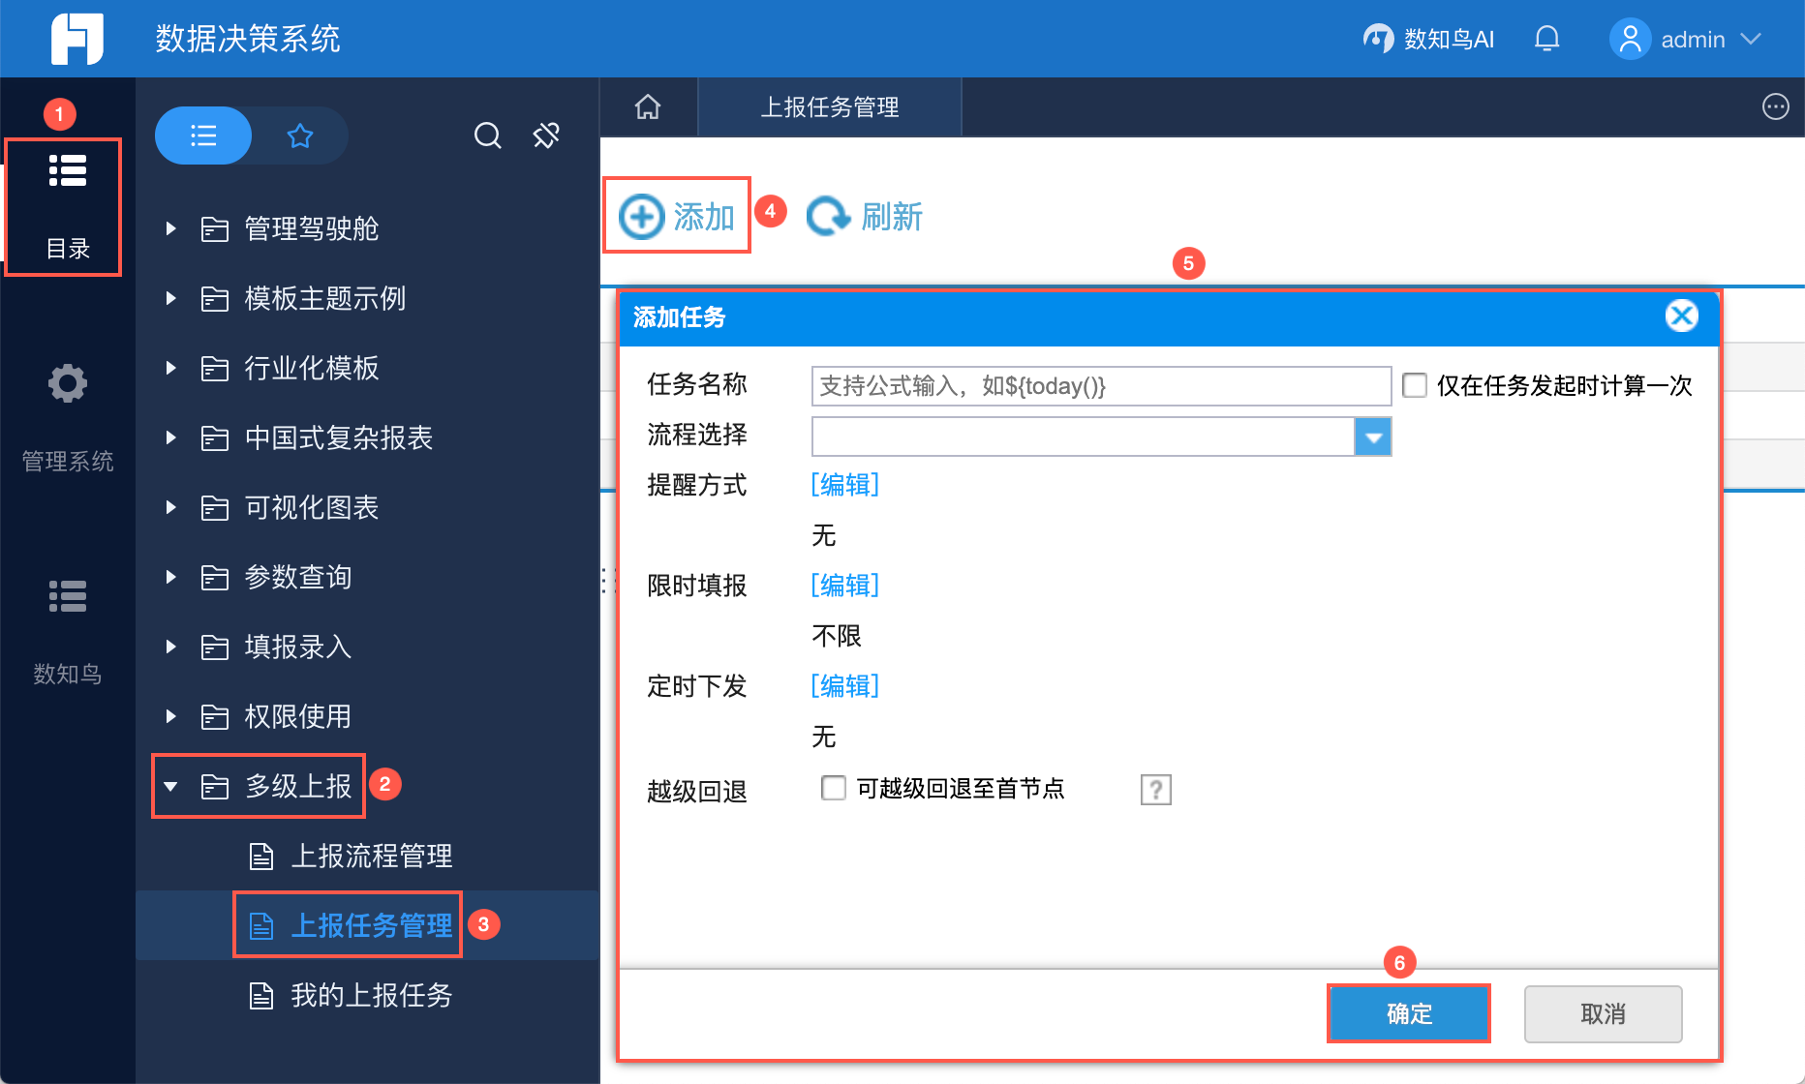
Task: Click the 刷新 refresh button
Action: [x=865, y=216]
